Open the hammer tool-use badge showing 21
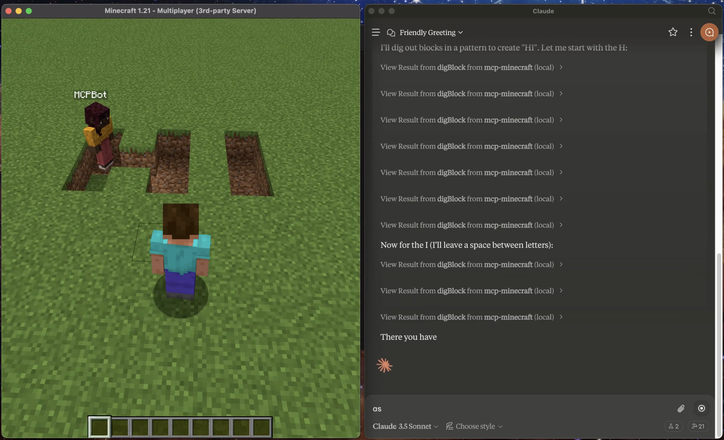724x440 pixels. tap(698, 426)
